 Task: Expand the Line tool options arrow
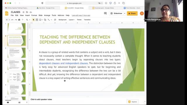51,20
